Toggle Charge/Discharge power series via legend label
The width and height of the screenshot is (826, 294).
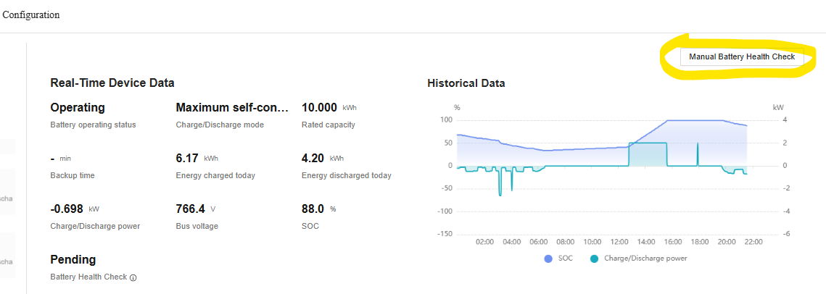(x=645, y=259)
